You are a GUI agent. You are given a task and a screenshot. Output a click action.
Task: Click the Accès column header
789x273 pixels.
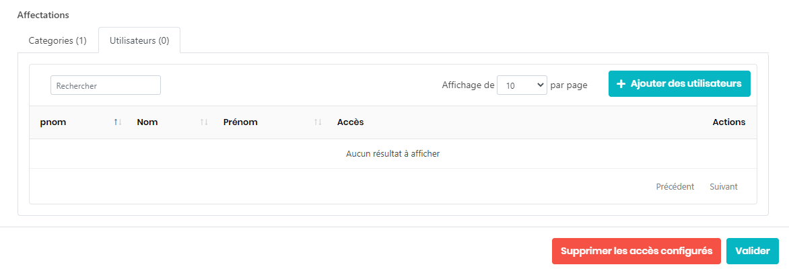350,122
